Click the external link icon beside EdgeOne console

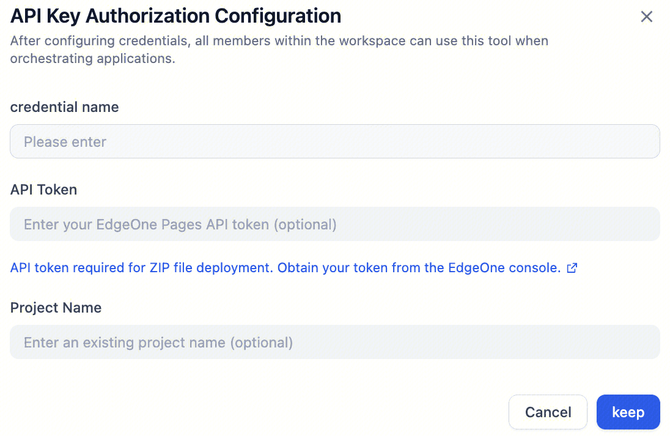coord(572,268)
